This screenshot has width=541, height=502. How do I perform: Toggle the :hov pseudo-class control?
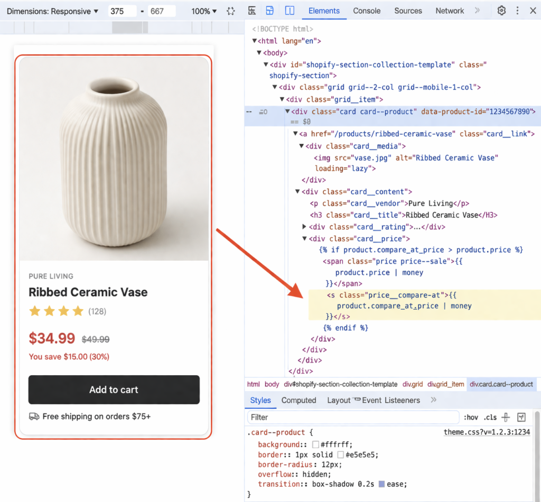471,417
